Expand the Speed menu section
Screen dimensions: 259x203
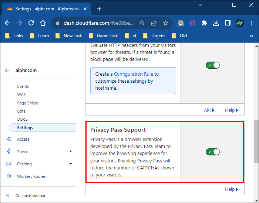tap(70, 152)
